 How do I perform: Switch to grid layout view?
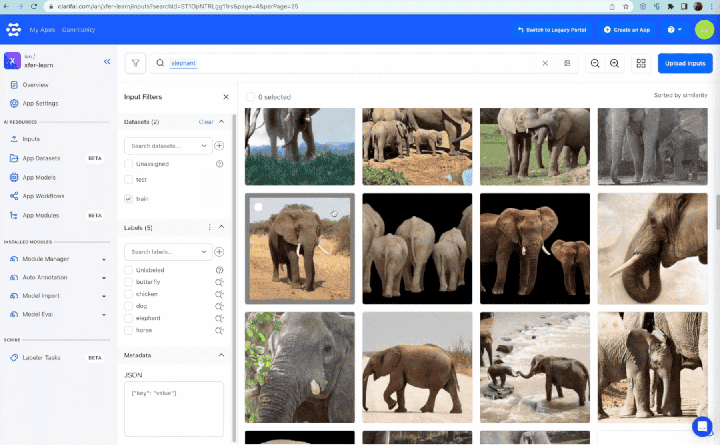(641, 63)
